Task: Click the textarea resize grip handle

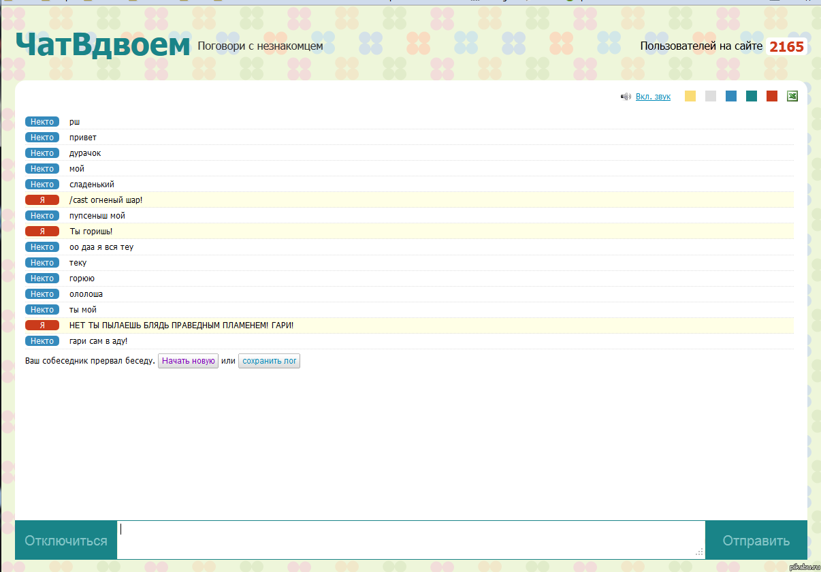Action: (x=699, y=553)
